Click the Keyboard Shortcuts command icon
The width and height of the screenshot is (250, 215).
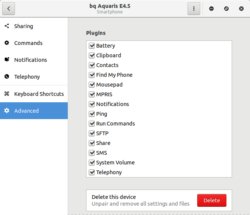[7, 94]
